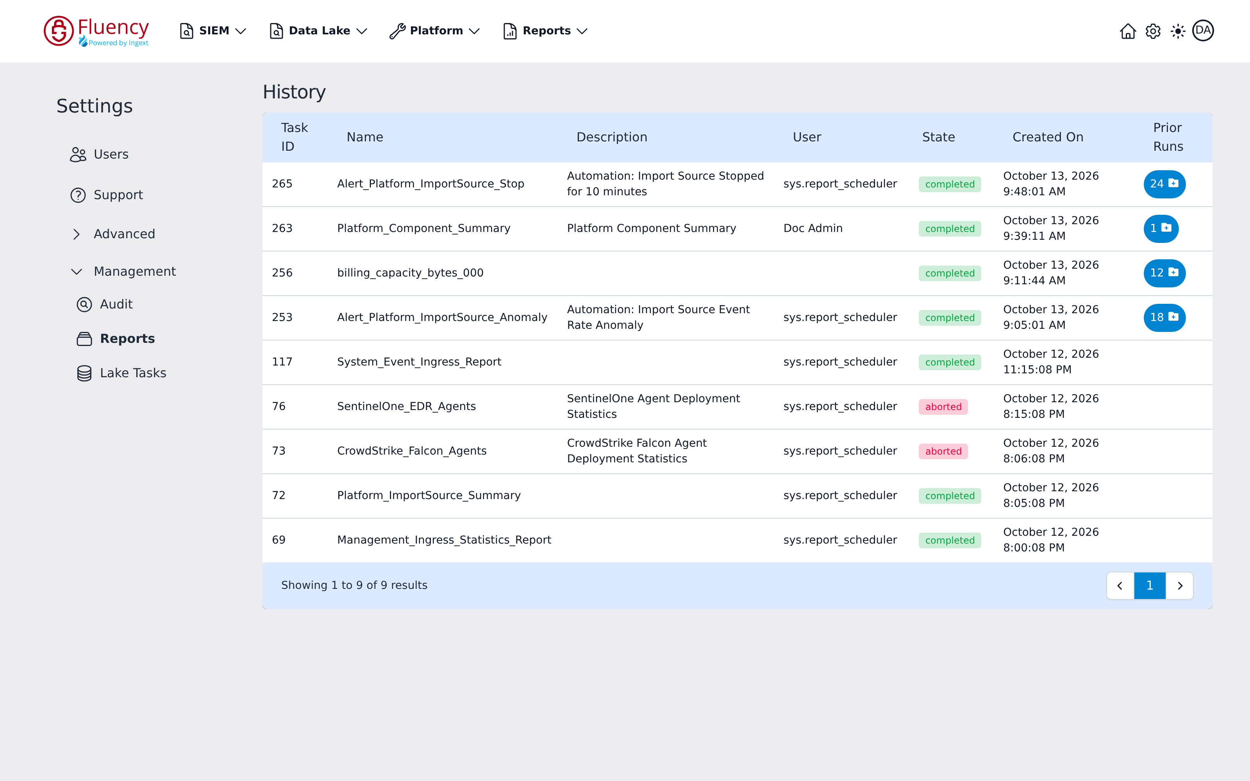Viewport: 1250px width, 781px height.
Task: Click Platform_ImportSource_Summary name cell
Action: point(429,496)
